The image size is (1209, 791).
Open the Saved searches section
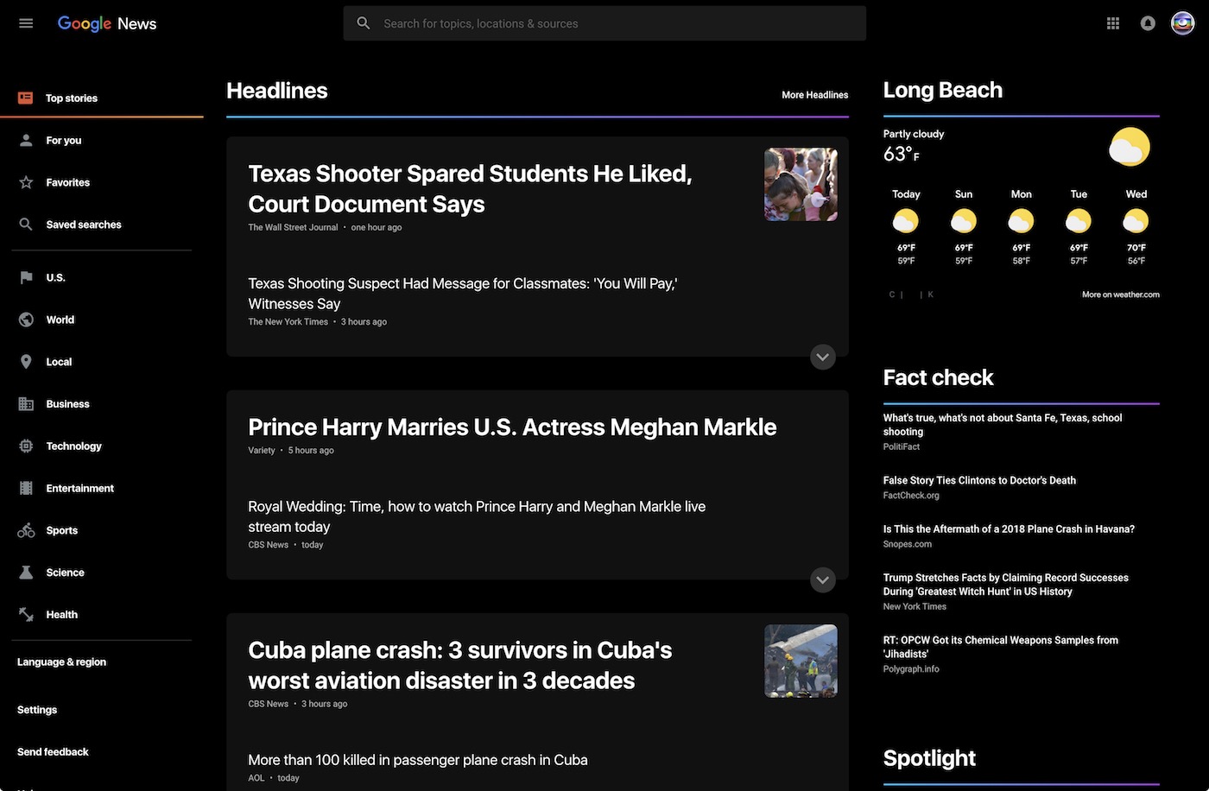[x=83, y=225]
